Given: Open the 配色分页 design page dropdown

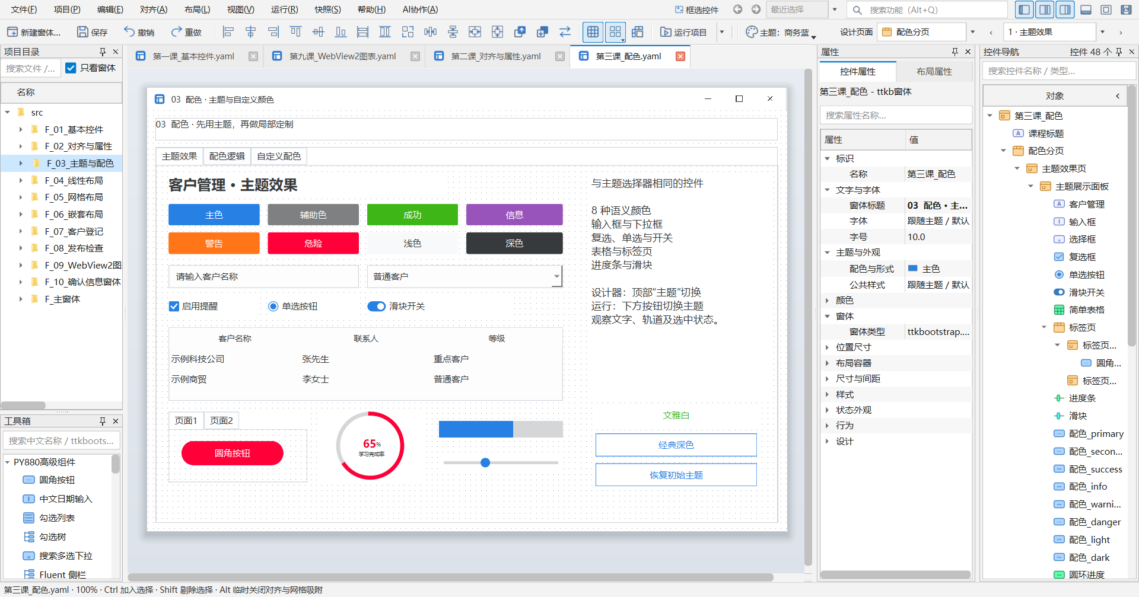Looking at the screenshot, I should point(972,32).
